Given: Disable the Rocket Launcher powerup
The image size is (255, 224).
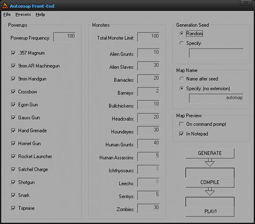Looking at the screenshot, I should 13,157.
